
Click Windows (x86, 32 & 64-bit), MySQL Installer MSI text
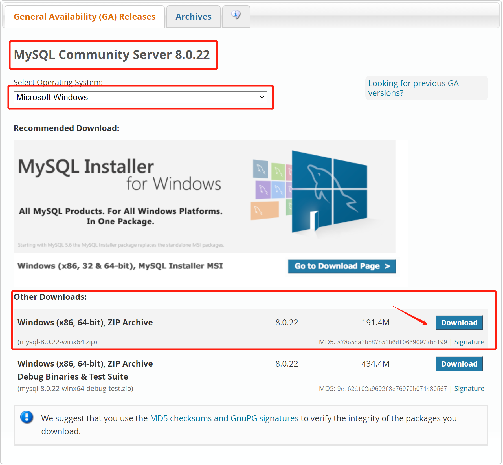pos(120,266)
